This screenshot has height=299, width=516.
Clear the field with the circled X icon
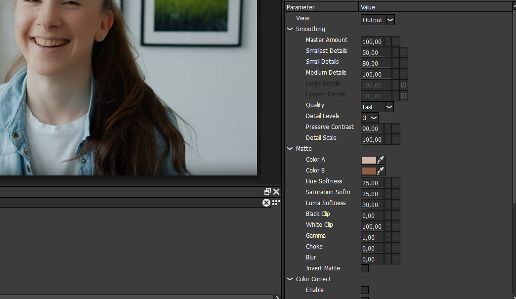coord(266,203)
